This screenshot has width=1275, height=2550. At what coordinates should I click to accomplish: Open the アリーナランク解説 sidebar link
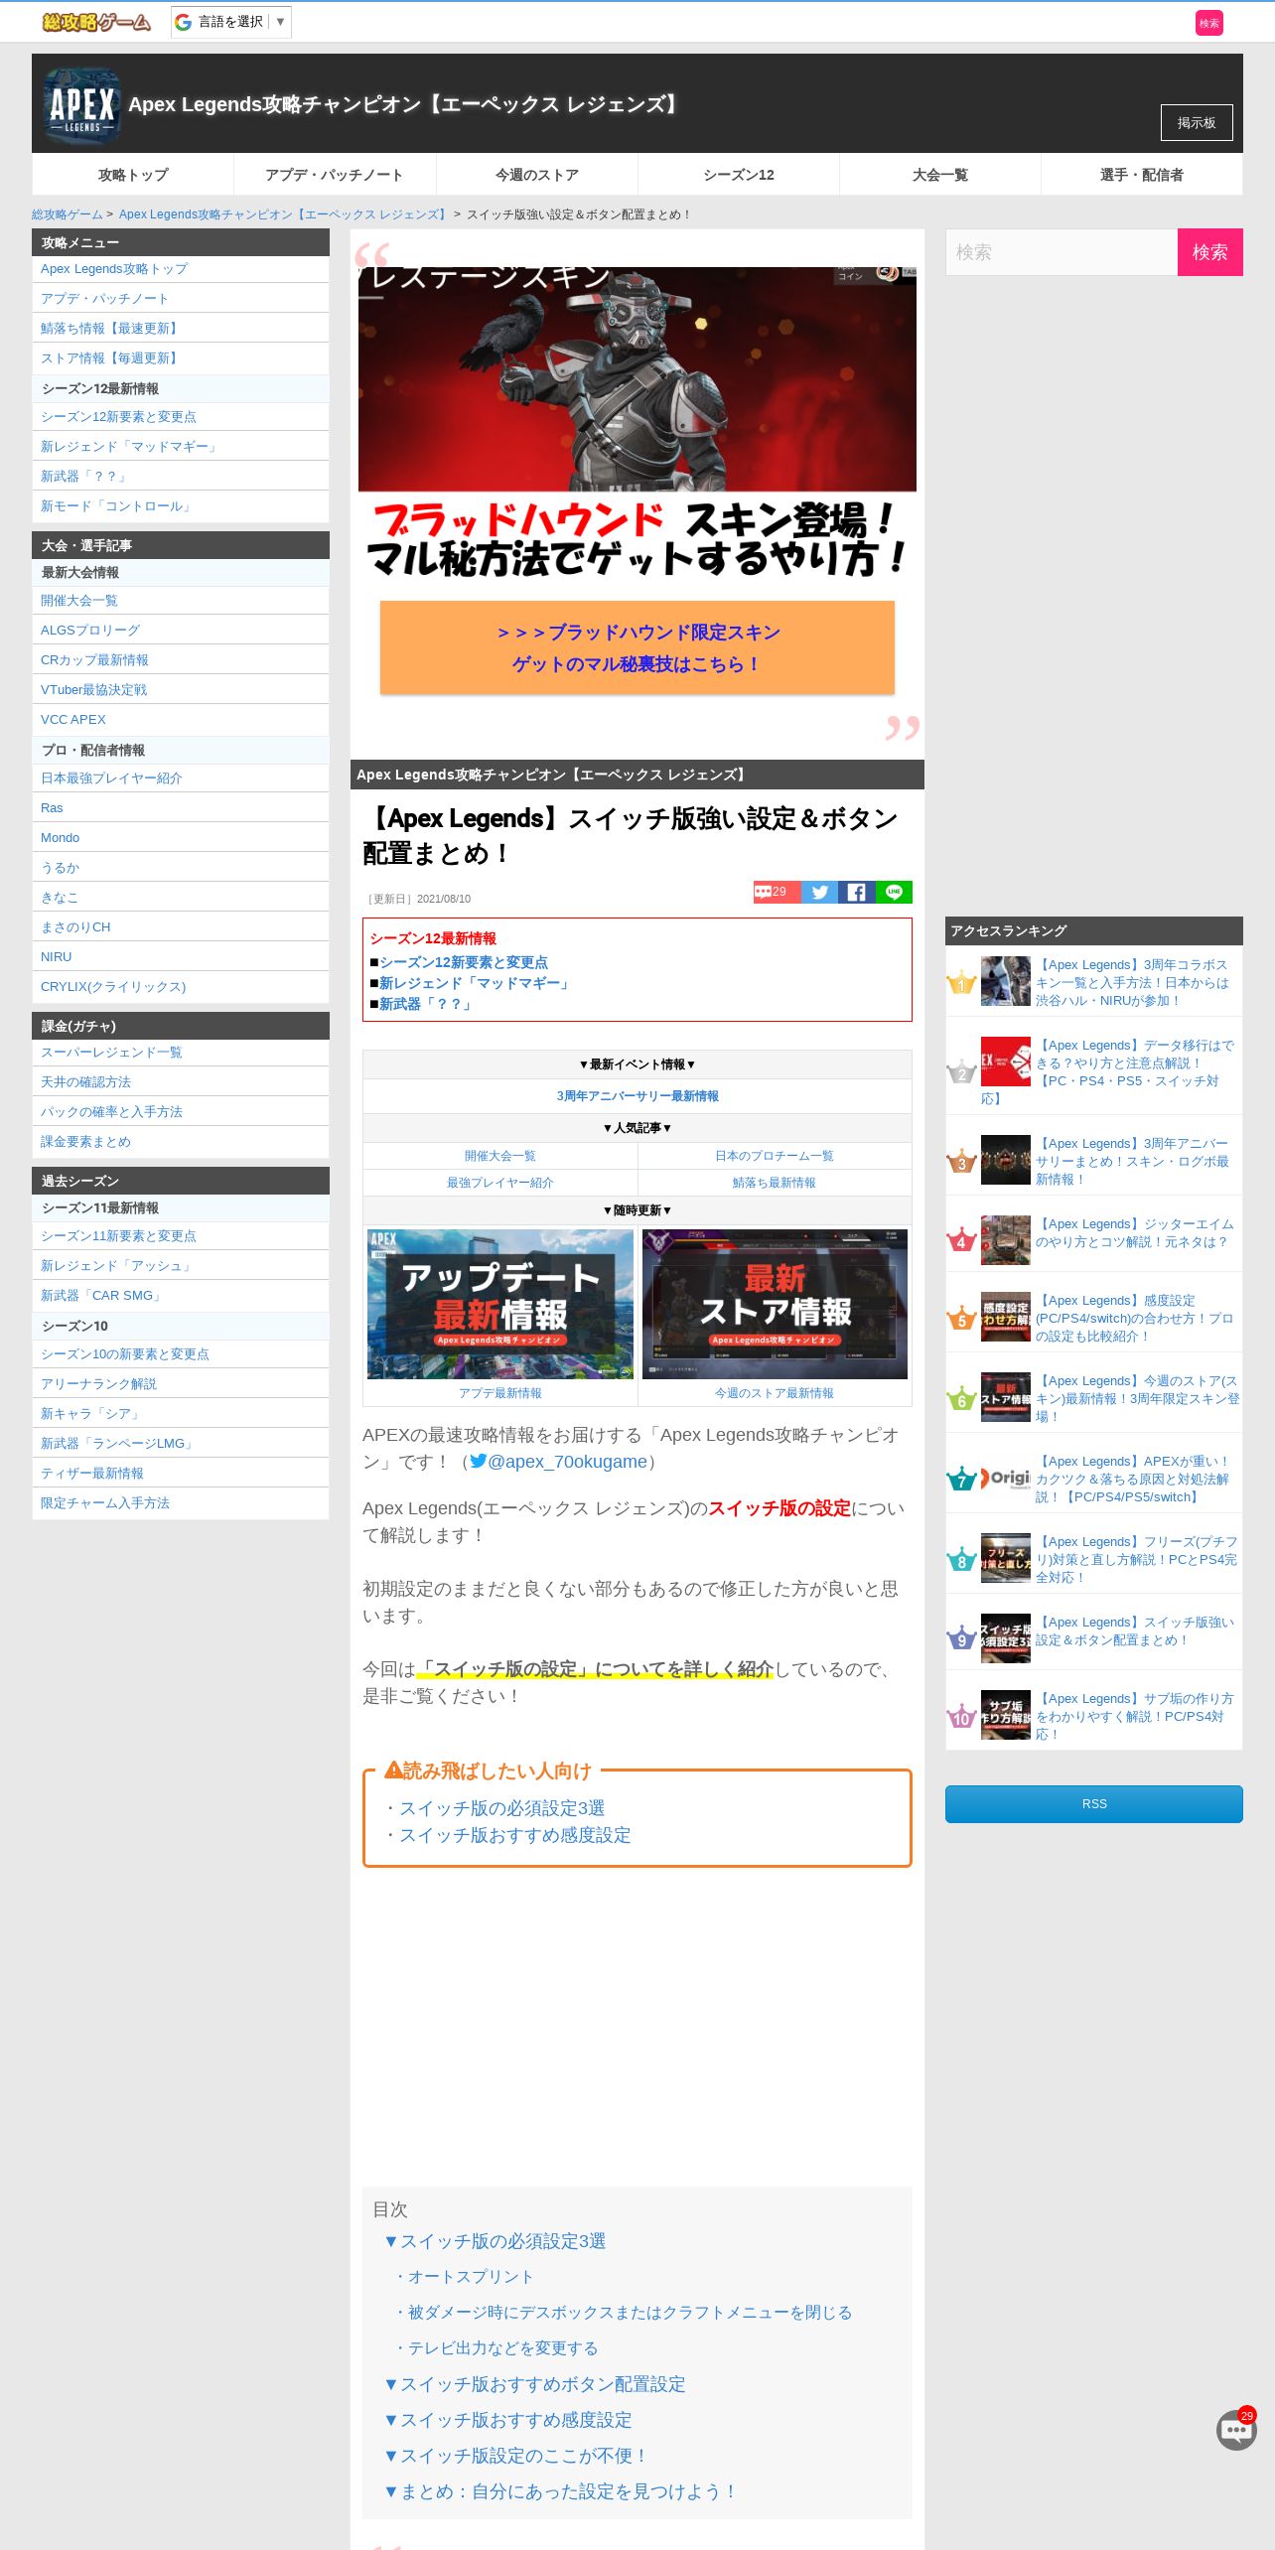point(98,1384)
